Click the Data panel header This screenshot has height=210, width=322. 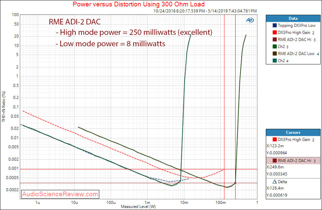pyautogui.click(x=293, y=18)
